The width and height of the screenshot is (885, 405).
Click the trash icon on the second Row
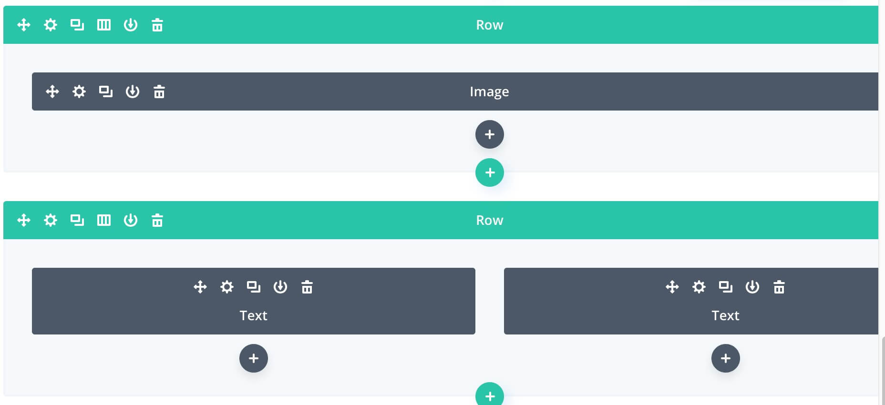(x=157, y=220)
